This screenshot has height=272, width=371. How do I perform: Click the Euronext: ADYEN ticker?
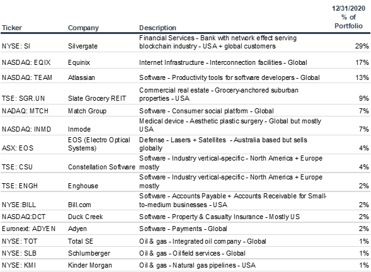click(28, 229)
